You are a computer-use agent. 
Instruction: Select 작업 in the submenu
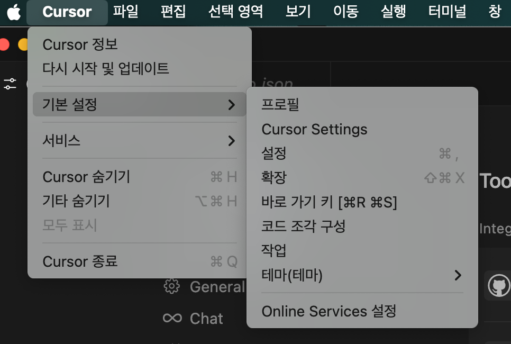click(x=362, y=251)
